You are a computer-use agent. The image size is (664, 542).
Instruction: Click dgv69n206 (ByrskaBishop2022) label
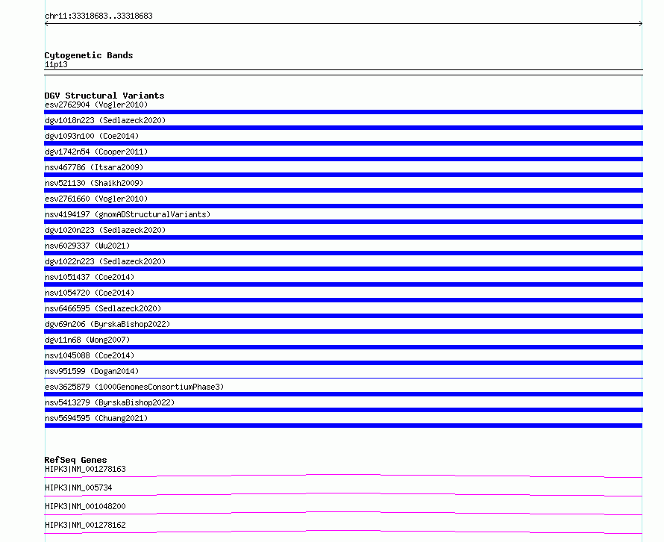(107, 324)
